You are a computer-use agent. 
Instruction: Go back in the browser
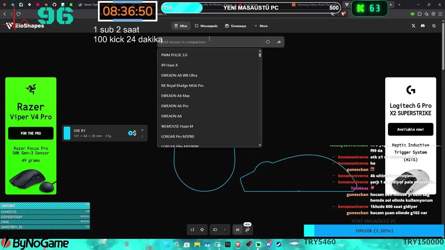click(x=5, y=14)
